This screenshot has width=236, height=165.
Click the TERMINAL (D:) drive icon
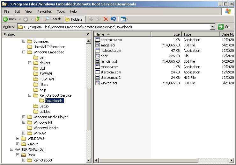pos(18,149)
